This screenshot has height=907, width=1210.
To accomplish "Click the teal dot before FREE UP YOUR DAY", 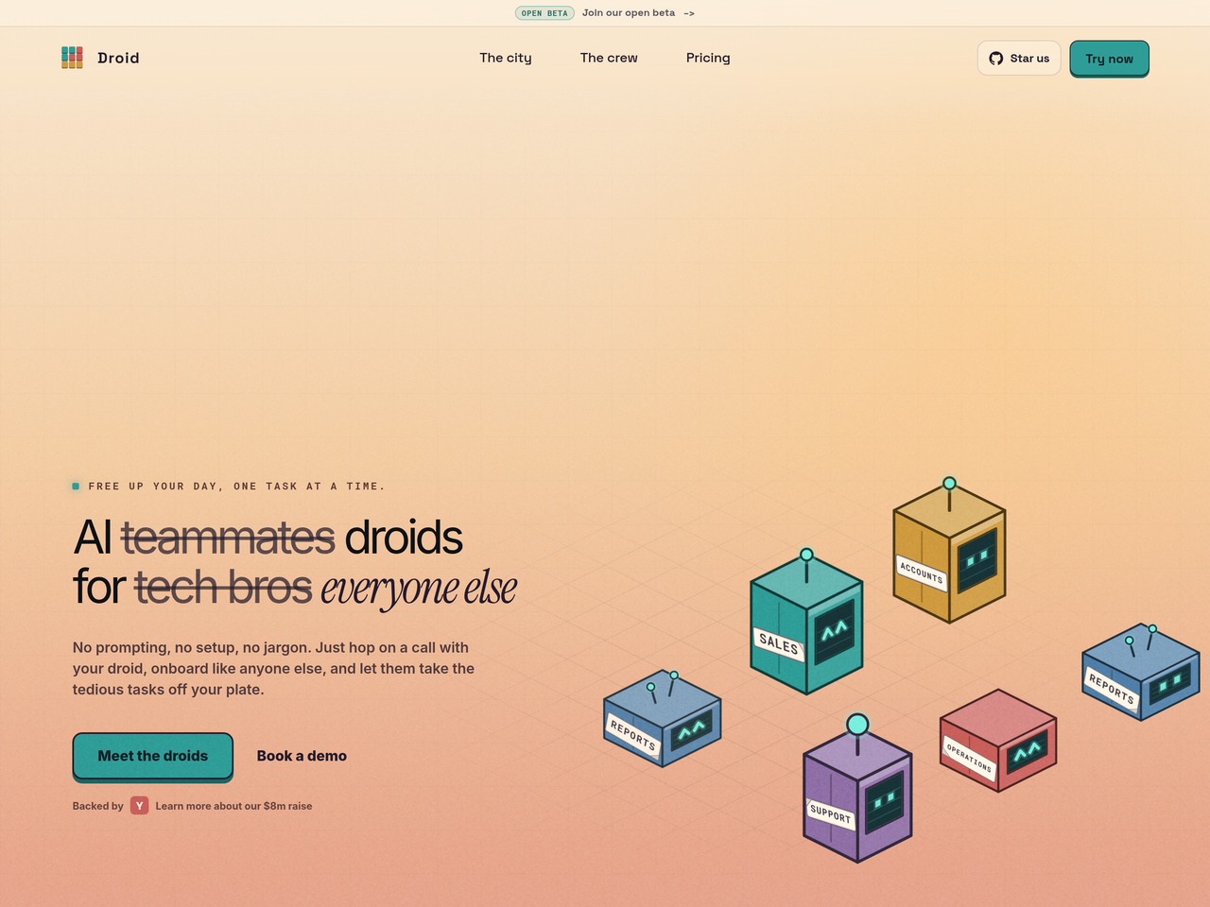I will click(76, 486).
